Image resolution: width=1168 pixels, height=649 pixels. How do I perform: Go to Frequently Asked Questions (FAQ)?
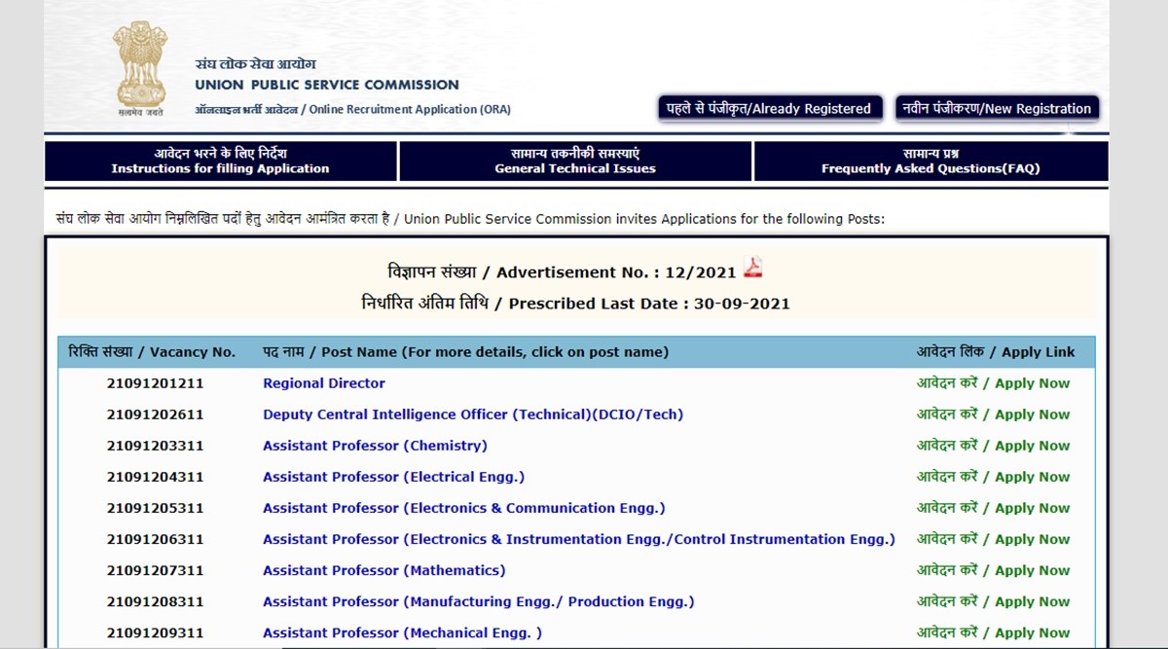click(x=931, y=162)
